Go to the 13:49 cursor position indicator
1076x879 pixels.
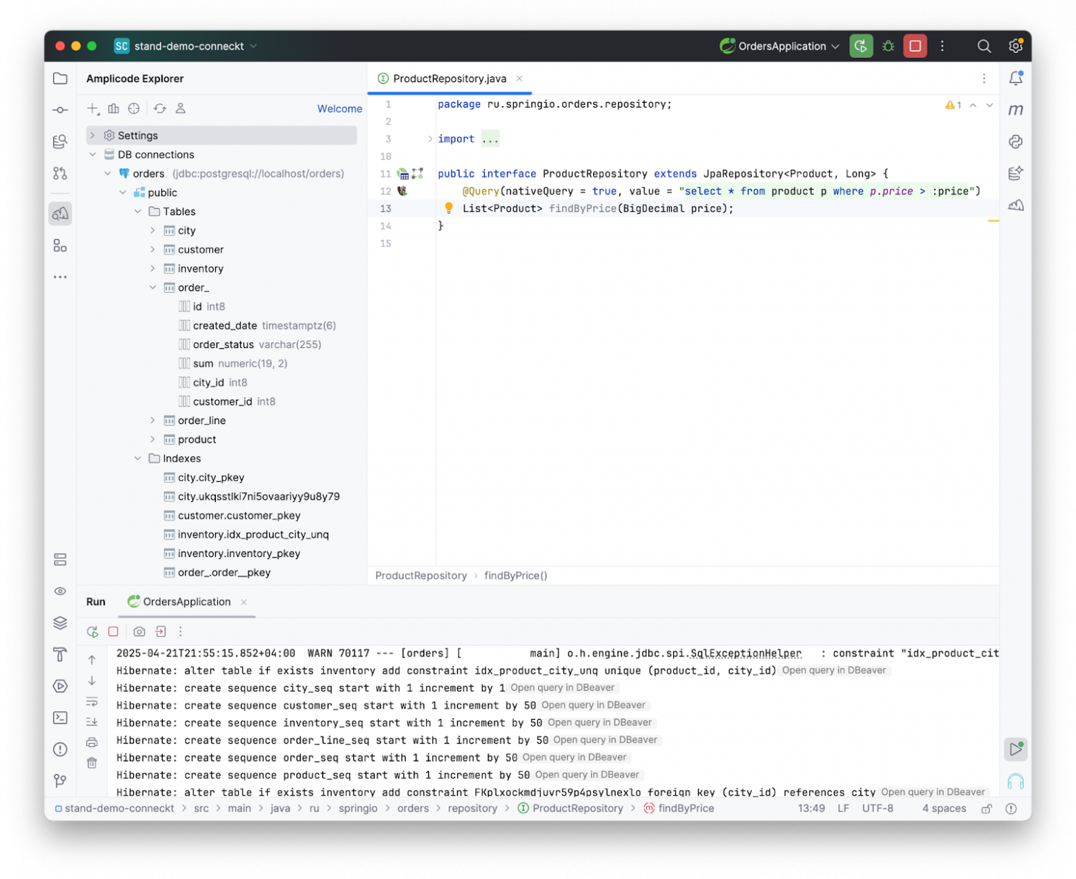pos(811,808)
